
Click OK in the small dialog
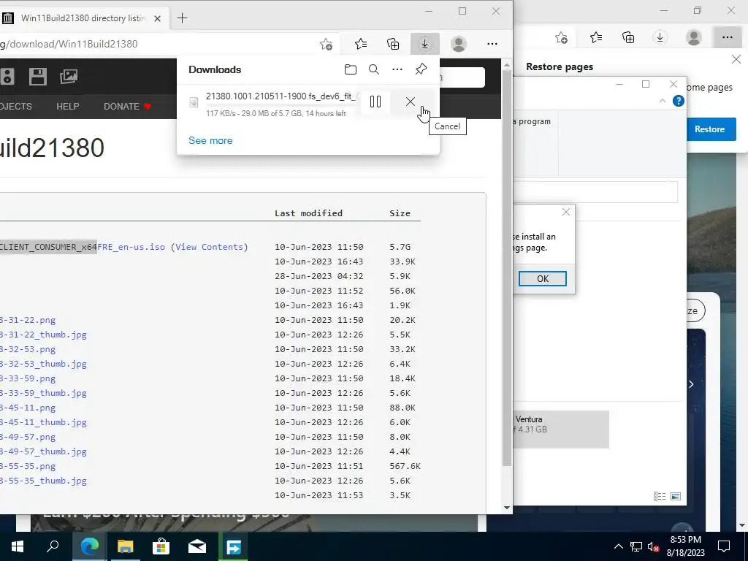pyautogui.click(x=543, y=278)
